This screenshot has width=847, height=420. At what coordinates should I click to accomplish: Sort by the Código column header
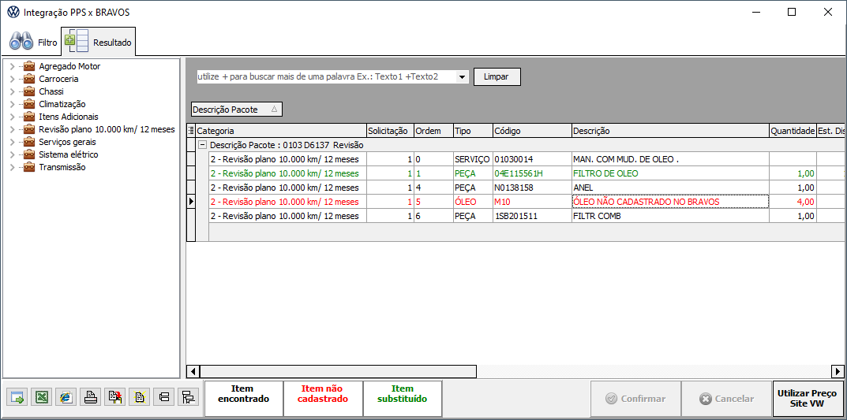532,131
